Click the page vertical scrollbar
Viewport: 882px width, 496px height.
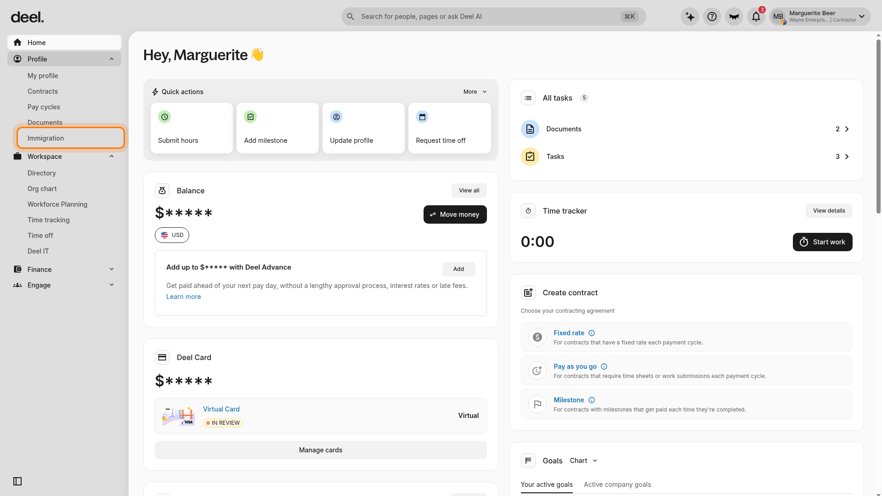[878, 126]
